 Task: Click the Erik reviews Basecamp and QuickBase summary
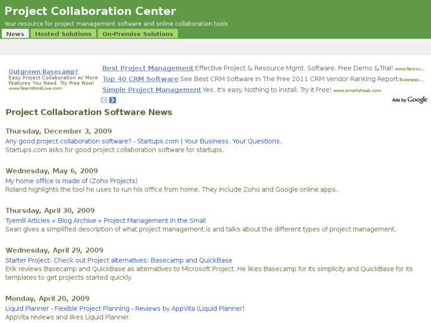[x=209, y=273]
